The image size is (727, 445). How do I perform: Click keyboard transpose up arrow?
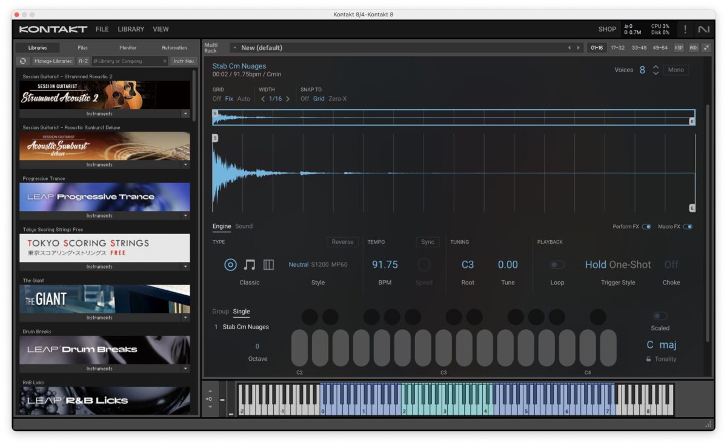coord(210,391)
